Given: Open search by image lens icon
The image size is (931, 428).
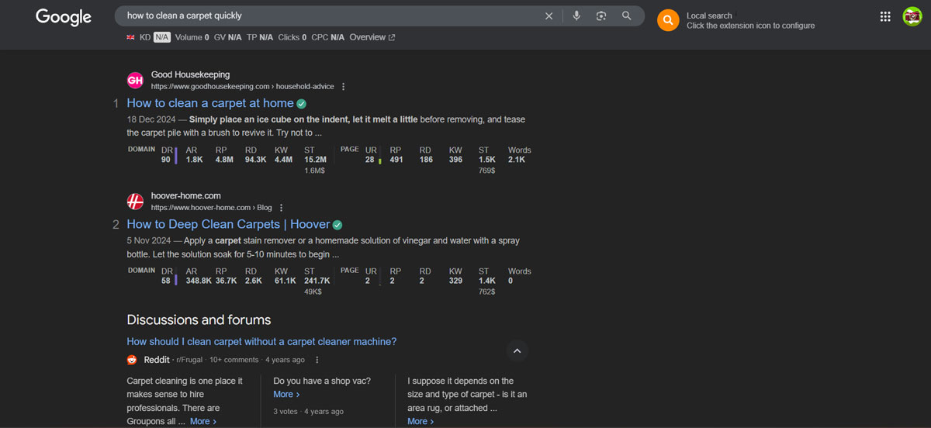Looking at the screenshot, I should [601, 16].
